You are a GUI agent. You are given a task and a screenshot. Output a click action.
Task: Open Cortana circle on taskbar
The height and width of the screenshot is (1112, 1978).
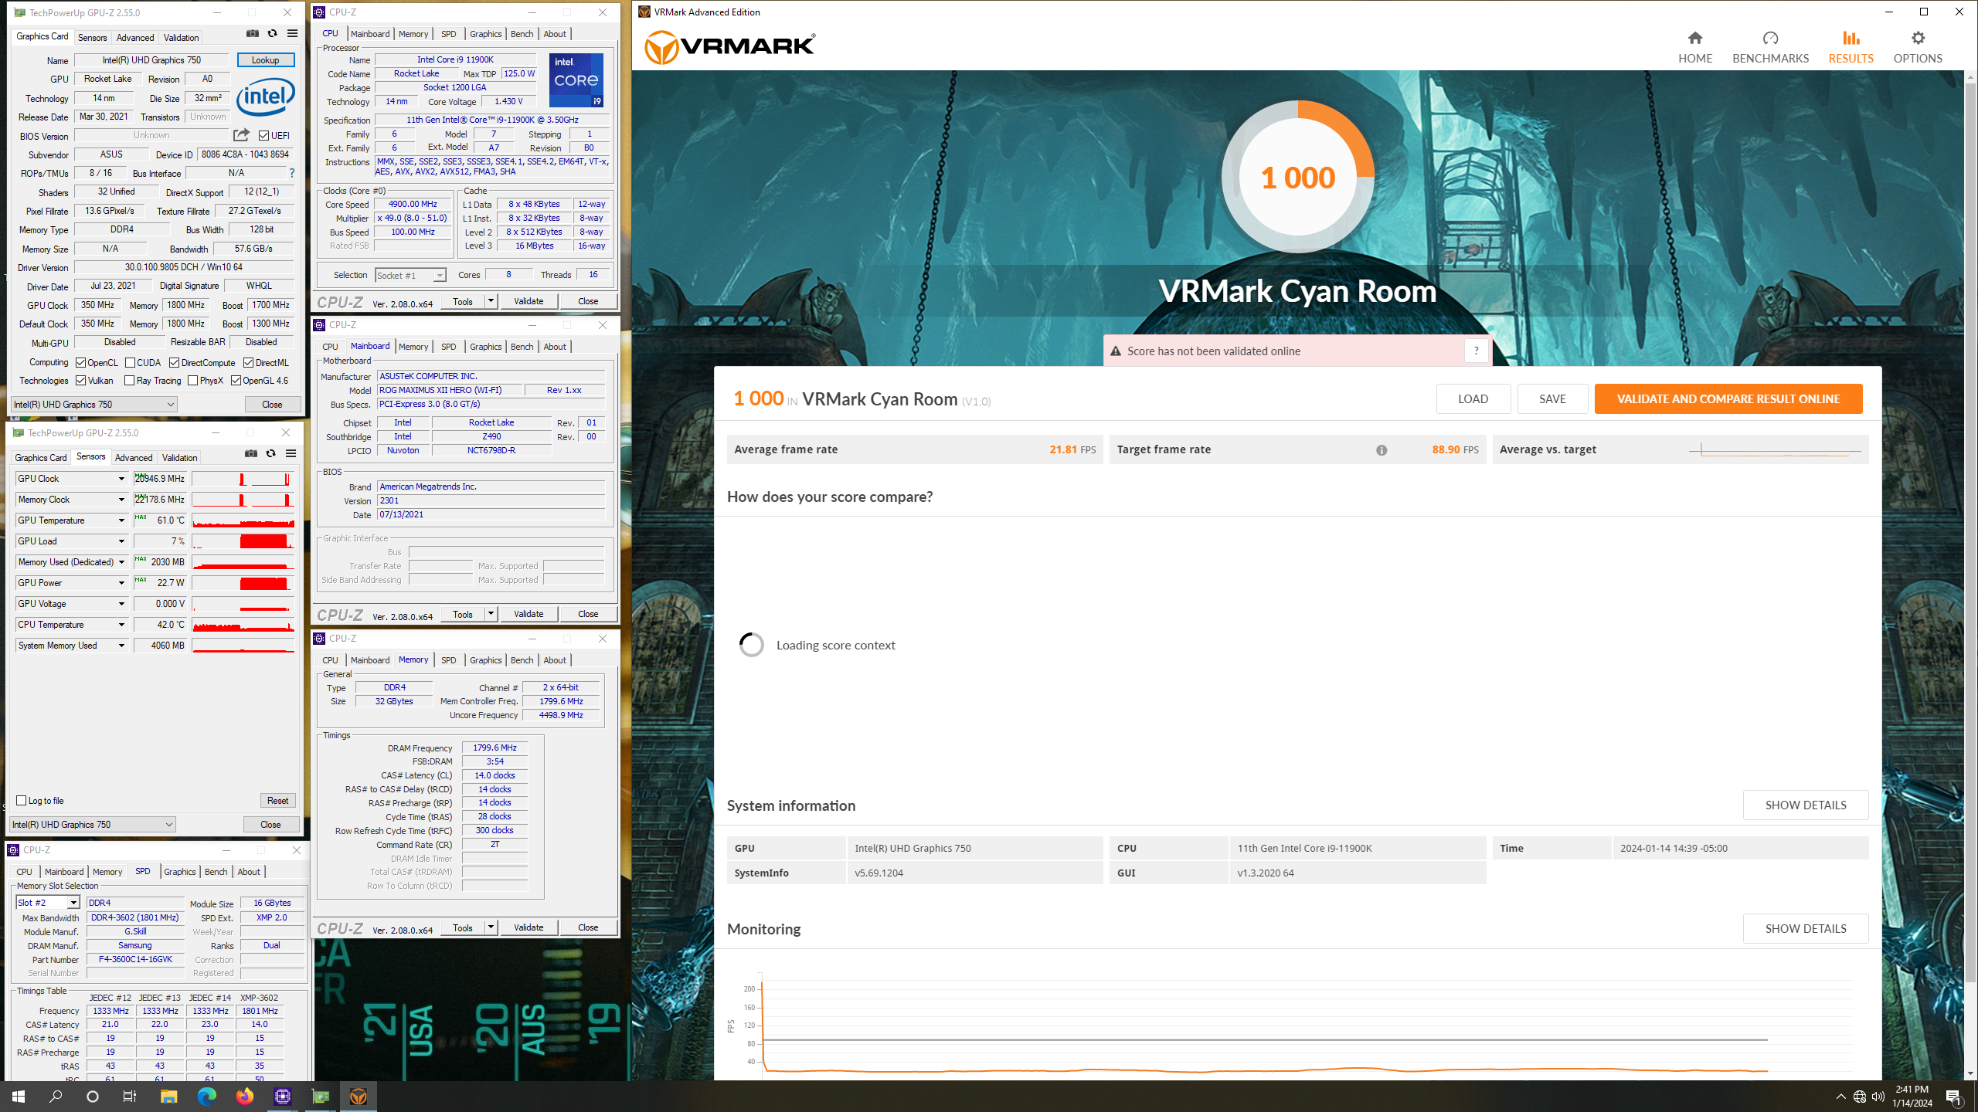(x=93, y=1097)
